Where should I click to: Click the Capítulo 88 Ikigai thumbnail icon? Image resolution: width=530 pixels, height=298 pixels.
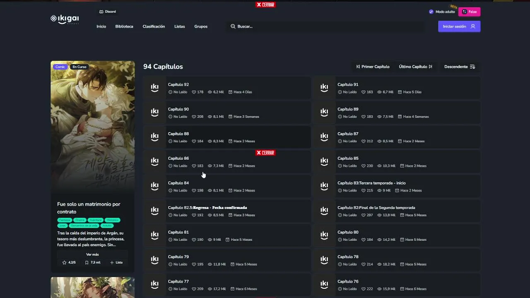click(x=155, y=137)
